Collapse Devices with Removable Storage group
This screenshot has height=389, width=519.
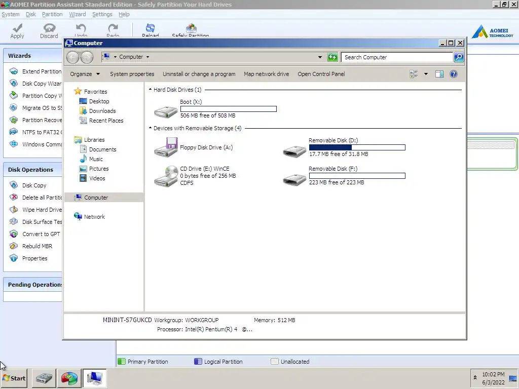pyautogui.click(x=150, y=128)
